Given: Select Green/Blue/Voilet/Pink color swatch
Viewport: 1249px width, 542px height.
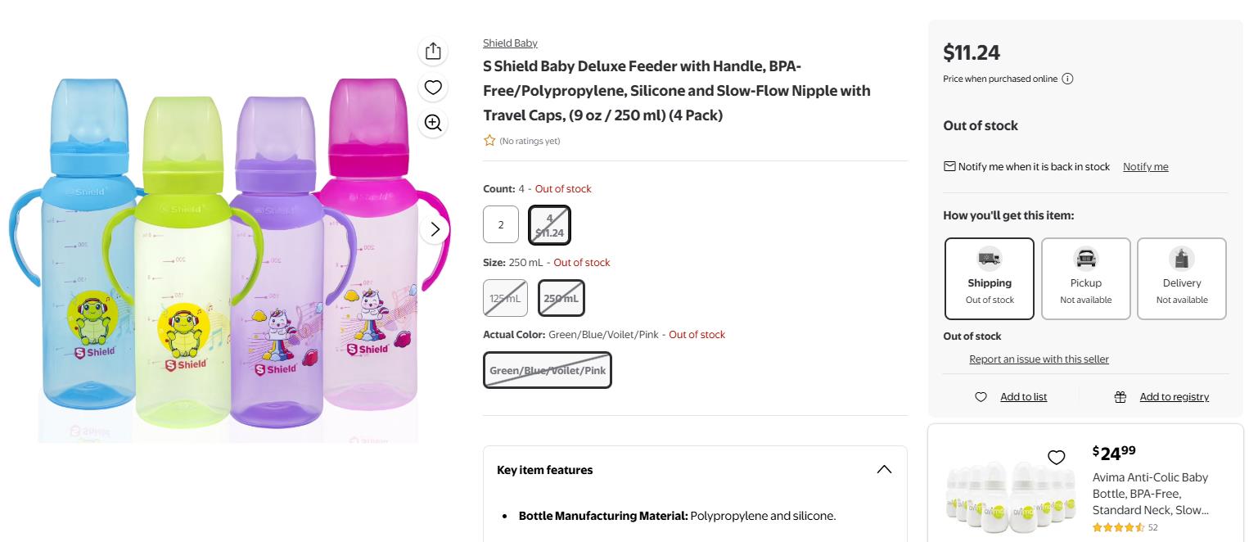Looking at the screenshot, I should point(548,370).
